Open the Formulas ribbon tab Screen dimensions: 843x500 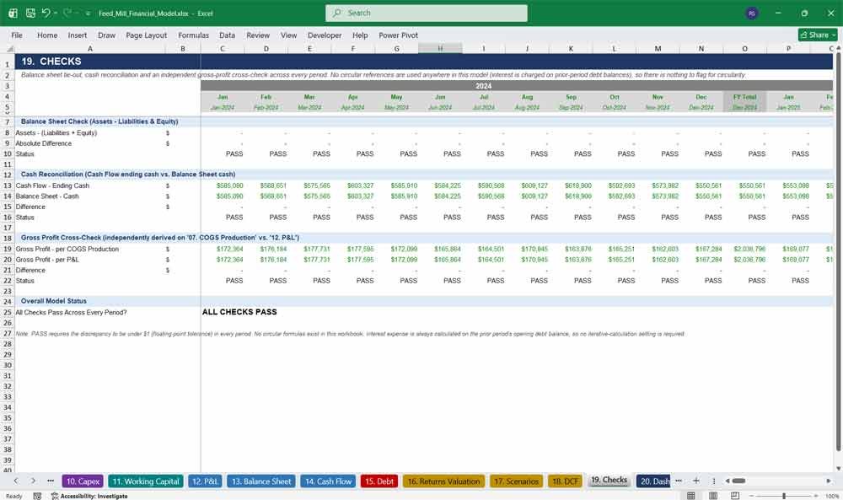point(194,35)
